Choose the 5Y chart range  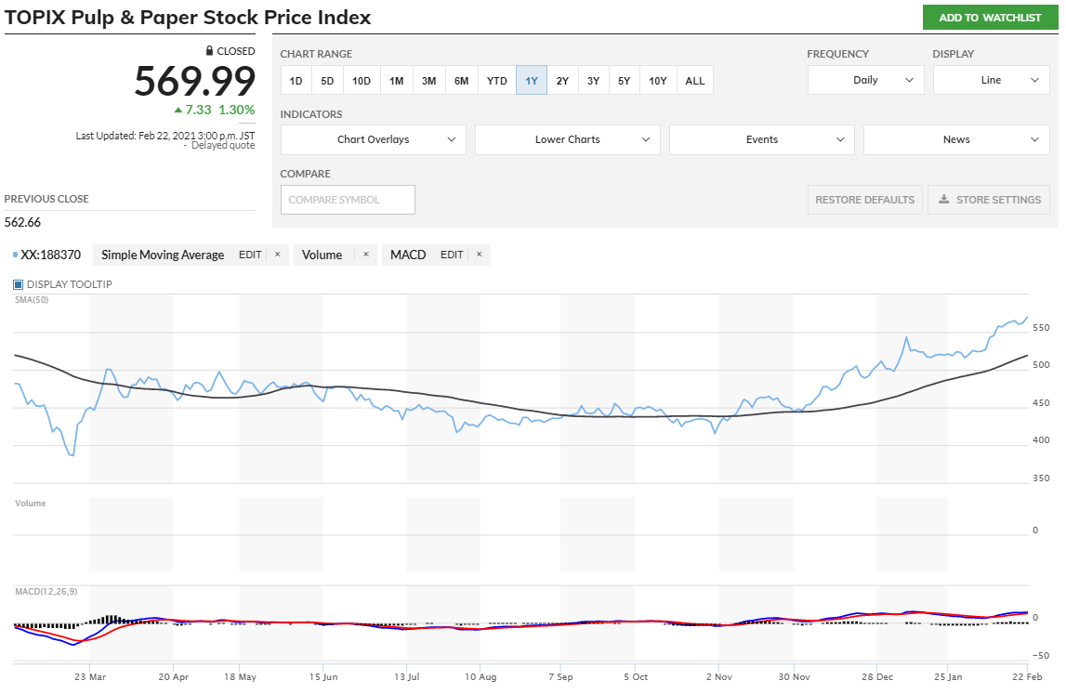(x=624, y=81)
